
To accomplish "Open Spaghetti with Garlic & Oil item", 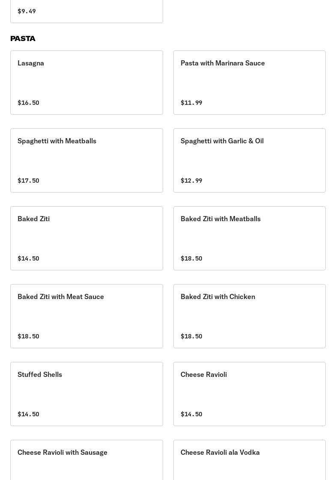I will click(x=249, y=160).
